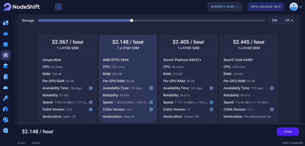The width and height of the screenshot is (305, 146).
Task: Click the Create button
Action: pyautogui.click(x=288, y=131)
